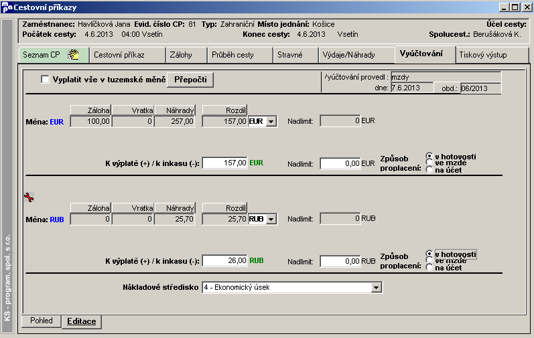This screenshot has width=534, height=338.
Task: Select 've mzdě' radio for EUR payment
Action: (x=429, y=163)
